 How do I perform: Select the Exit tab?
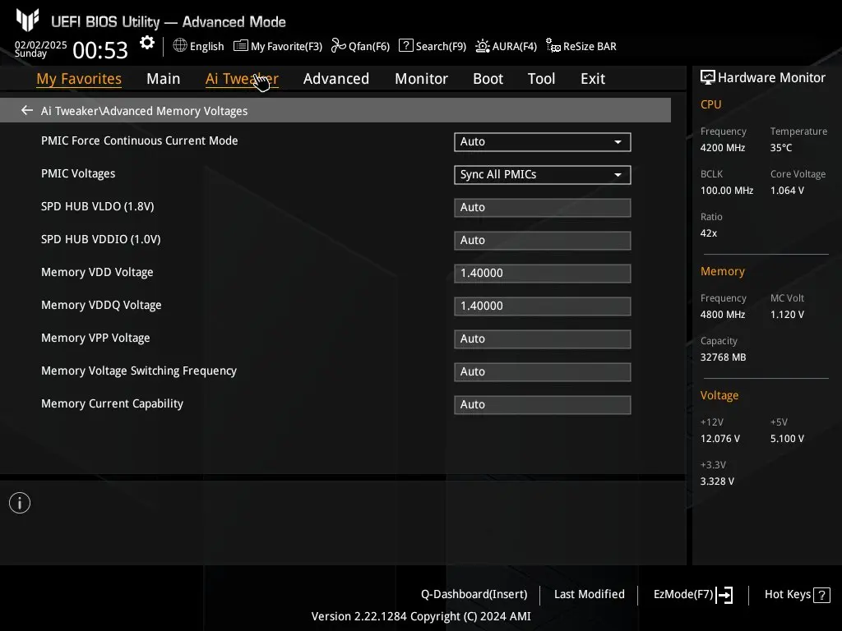point(593,79)
